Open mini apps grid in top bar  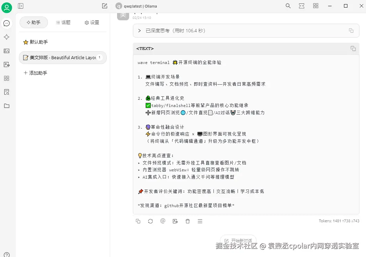[316, 6]
